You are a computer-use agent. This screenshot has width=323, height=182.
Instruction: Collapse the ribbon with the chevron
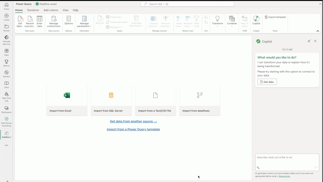pos(318,31)
